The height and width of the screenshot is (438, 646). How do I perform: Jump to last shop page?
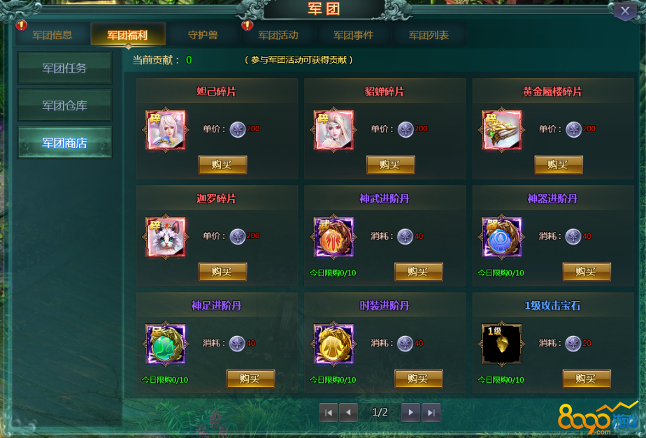[x=431, y=412]
